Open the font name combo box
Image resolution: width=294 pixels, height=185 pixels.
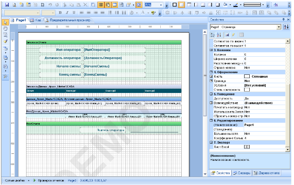click(x=22, y=13)
